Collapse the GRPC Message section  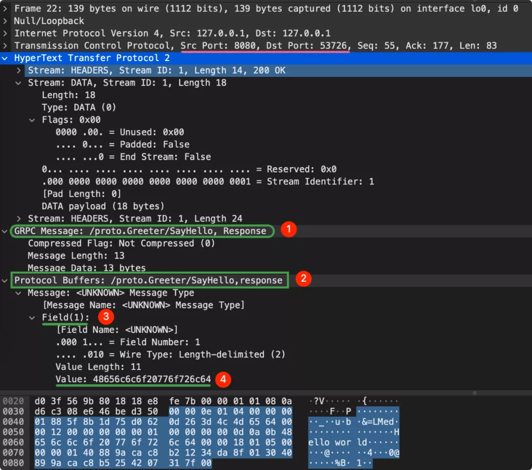click(5, 231)
